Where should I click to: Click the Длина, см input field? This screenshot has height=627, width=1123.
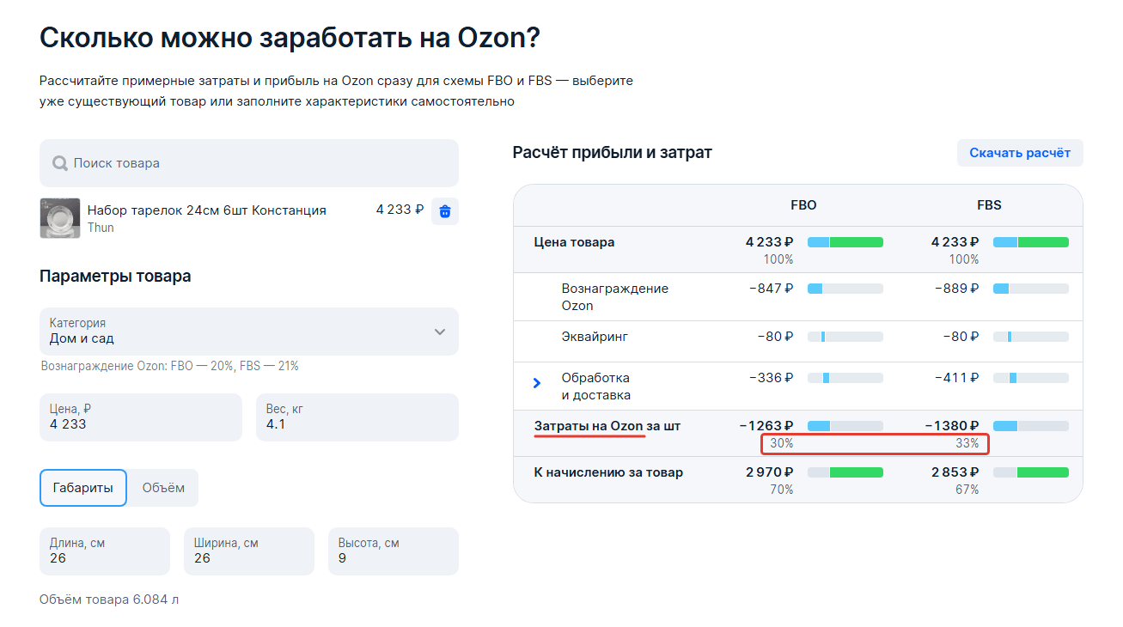(105, 551)
